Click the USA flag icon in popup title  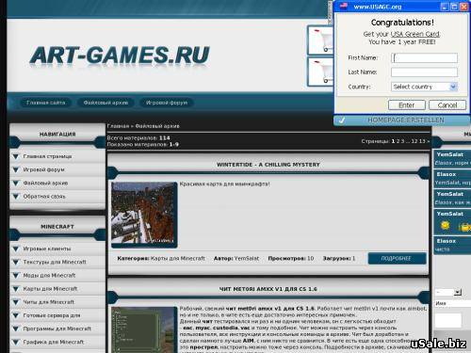pos(344,7)
